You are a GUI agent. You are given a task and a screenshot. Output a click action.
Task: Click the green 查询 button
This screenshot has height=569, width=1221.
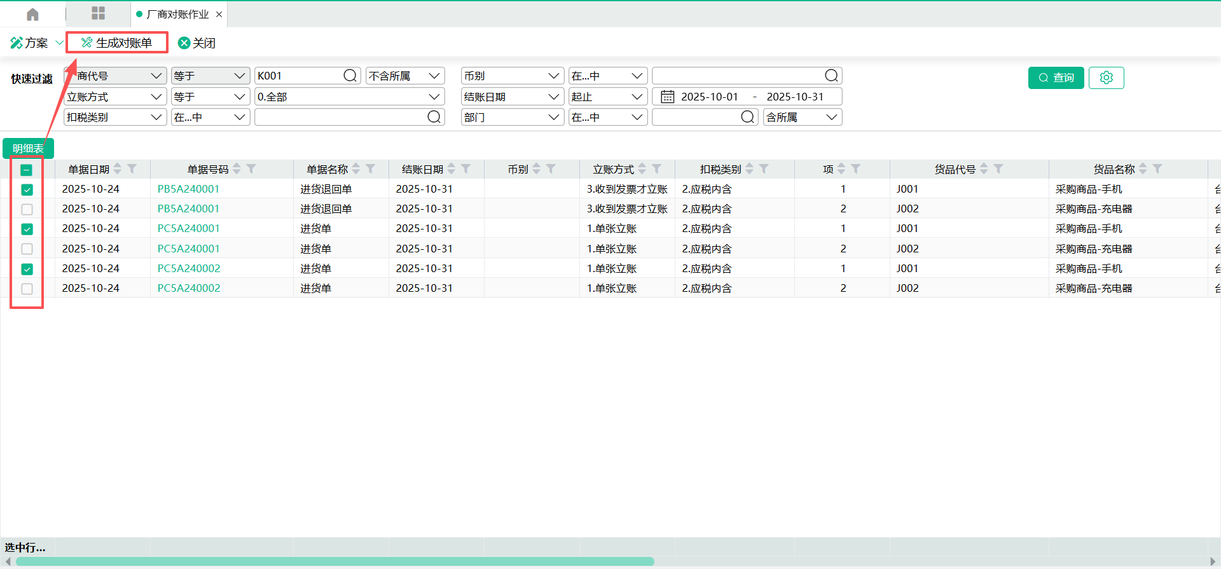[1056, 78]
